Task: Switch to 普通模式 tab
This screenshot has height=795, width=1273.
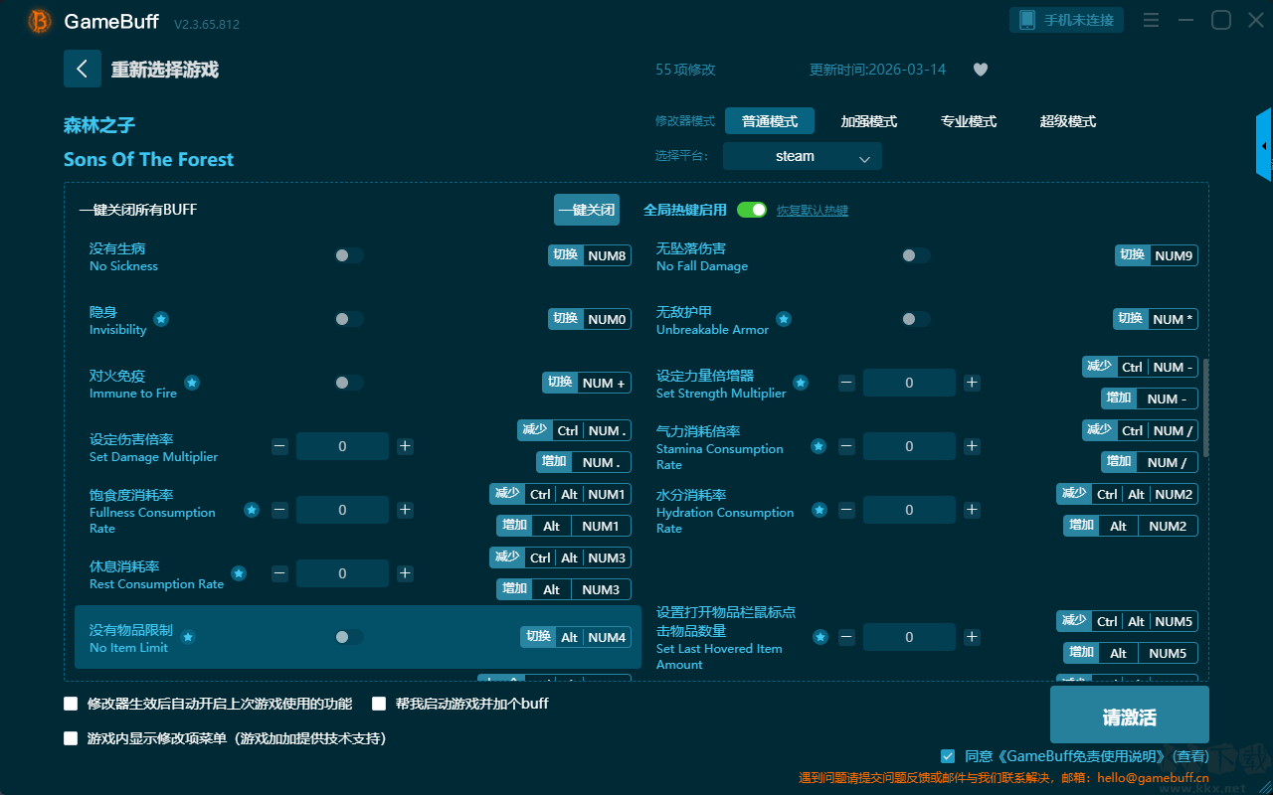Action: pyautogui.click(x=770, y=121)
